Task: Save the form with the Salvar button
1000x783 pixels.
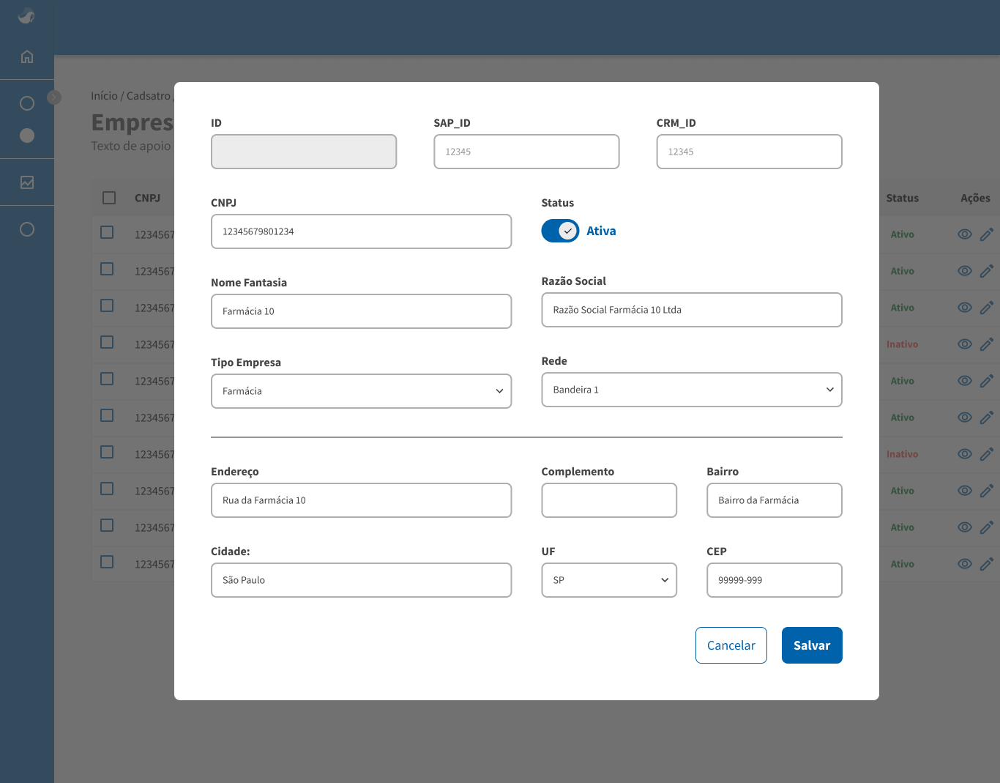Action: 812,645
